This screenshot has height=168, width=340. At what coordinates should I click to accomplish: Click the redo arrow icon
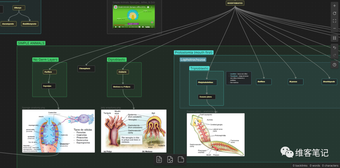coord(334,55)
